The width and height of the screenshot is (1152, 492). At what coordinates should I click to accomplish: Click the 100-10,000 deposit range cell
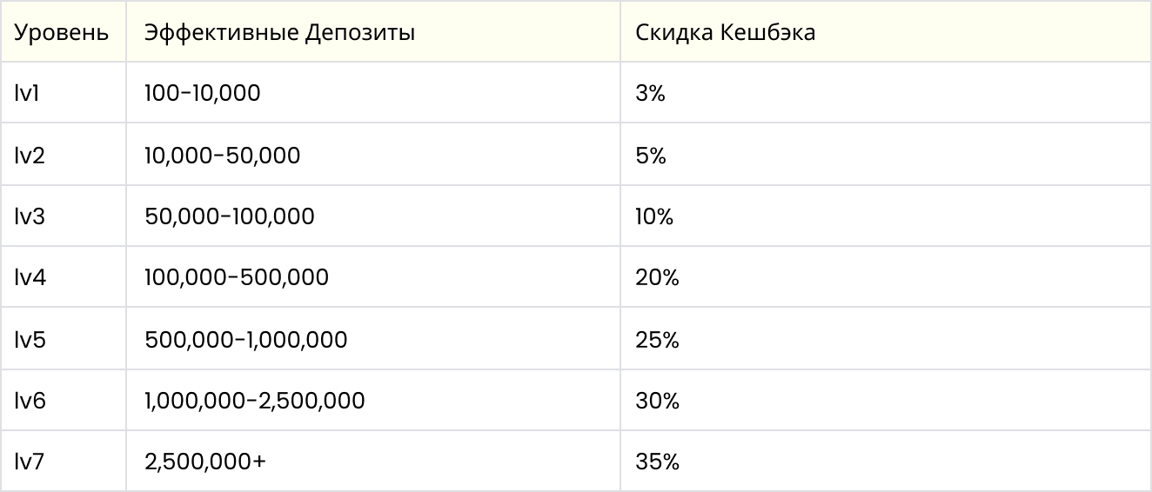point(373,93)
